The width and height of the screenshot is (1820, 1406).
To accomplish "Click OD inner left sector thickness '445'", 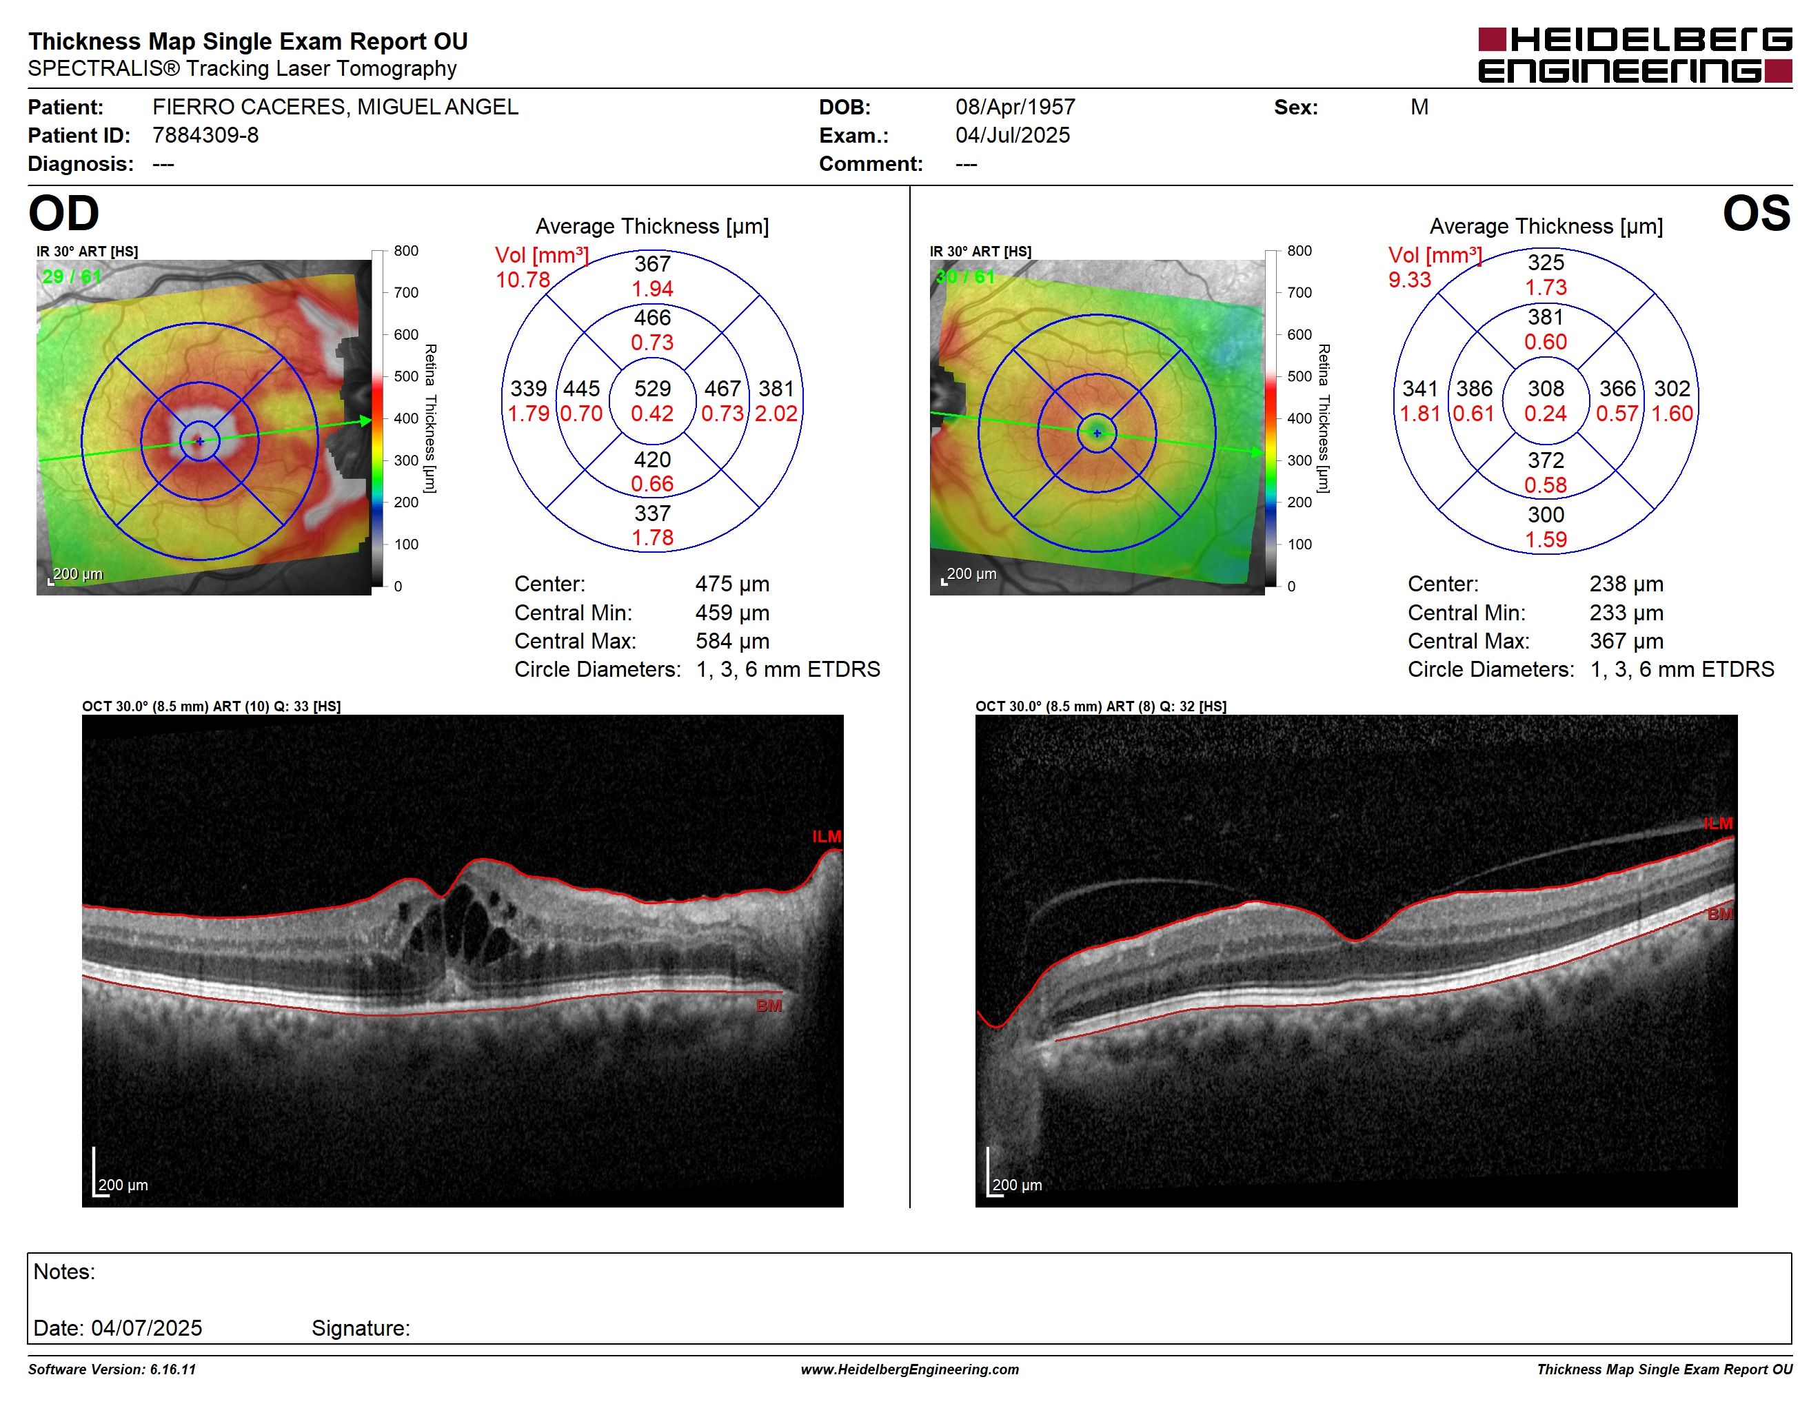I will [x=581, y=389].
